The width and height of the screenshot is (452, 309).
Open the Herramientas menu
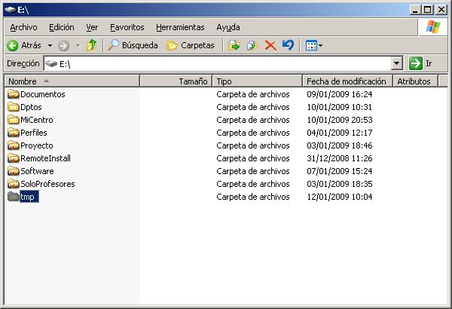pos(181,27)
